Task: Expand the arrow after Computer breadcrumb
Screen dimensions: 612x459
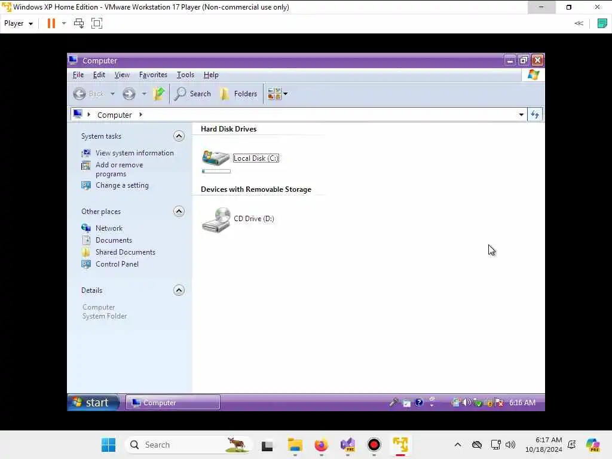Action: coord(140,115)
